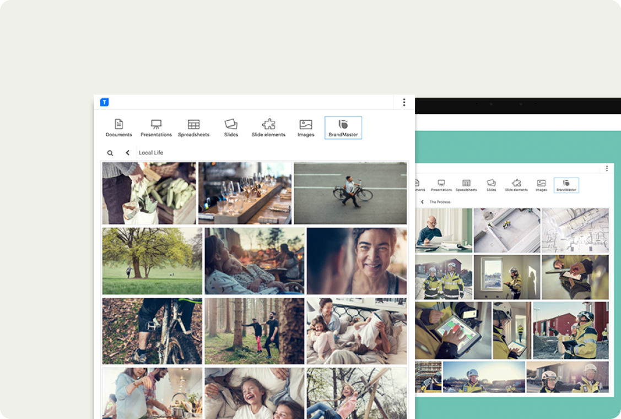The width and height of the screenshot is (621, 419).
Task: Select the Presentations icon in front panel
Action: pyautogui.click(x=156, y=127)
